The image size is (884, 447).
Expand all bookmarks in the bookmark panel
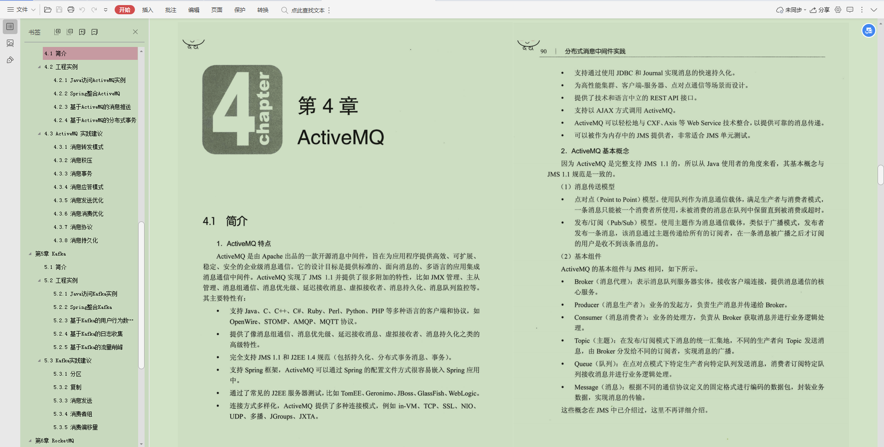(57, 32)
